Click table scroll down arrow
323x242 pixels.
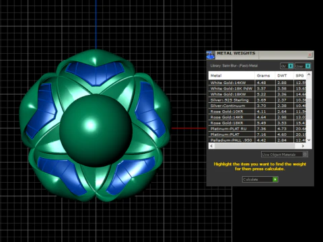(309, 140)
